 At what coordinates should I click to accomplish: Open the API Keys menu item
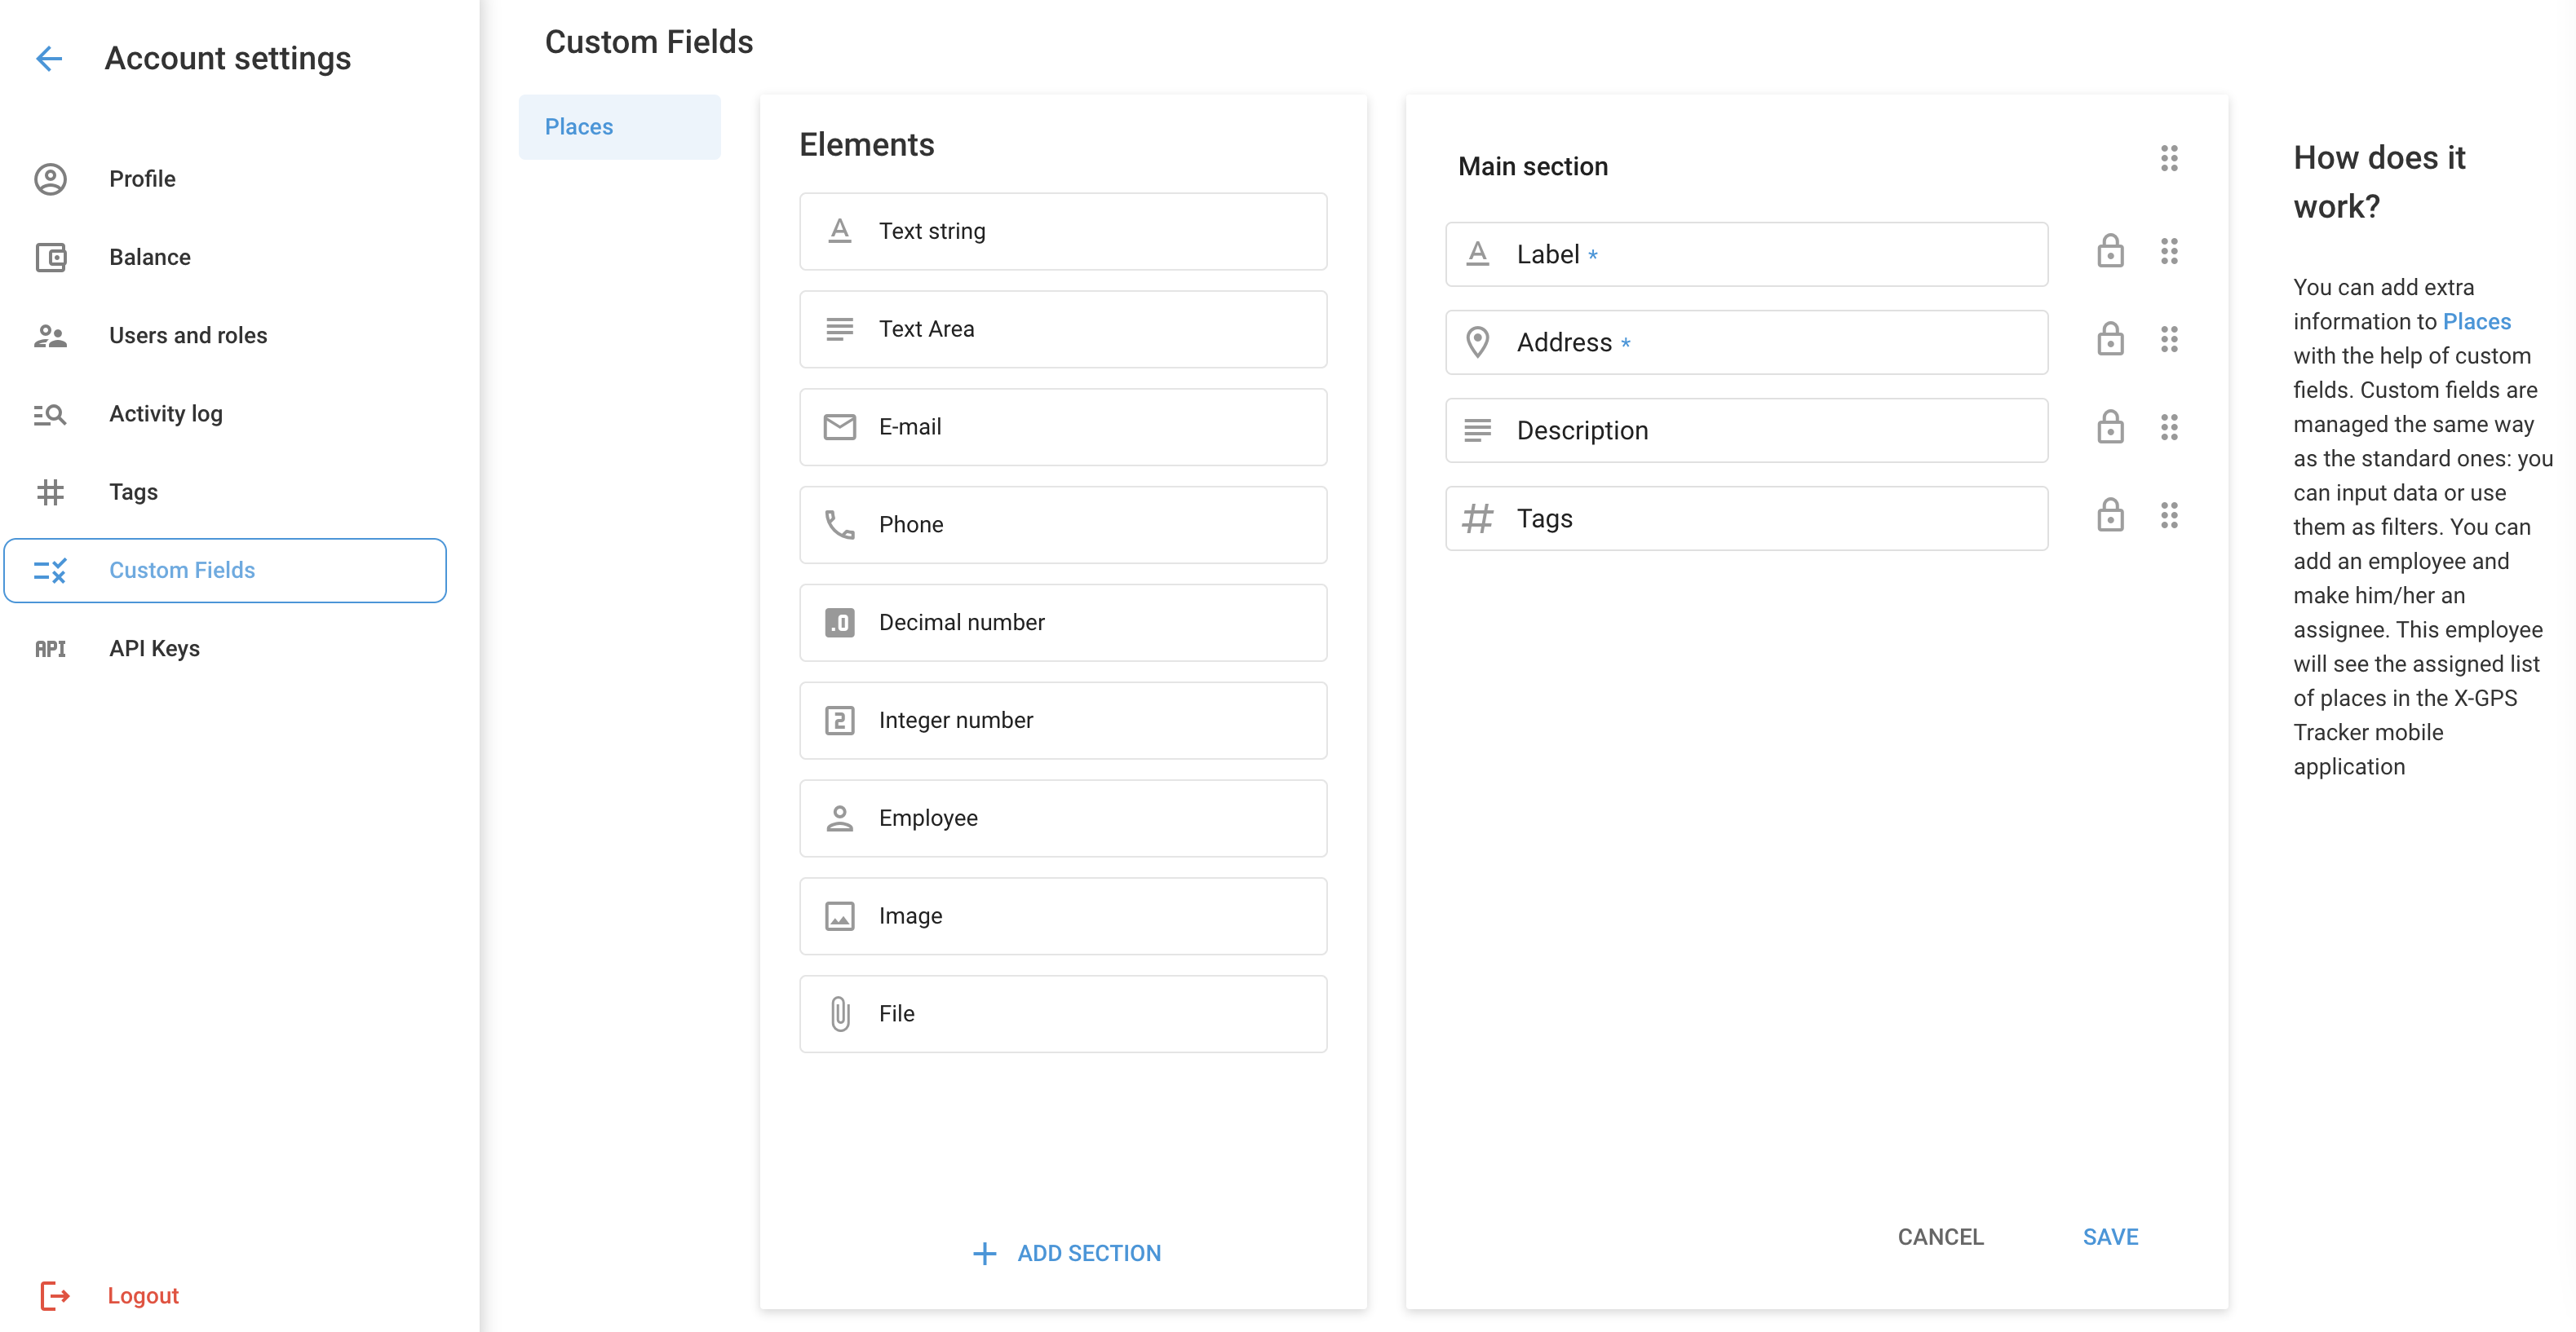tap(154, 649)
